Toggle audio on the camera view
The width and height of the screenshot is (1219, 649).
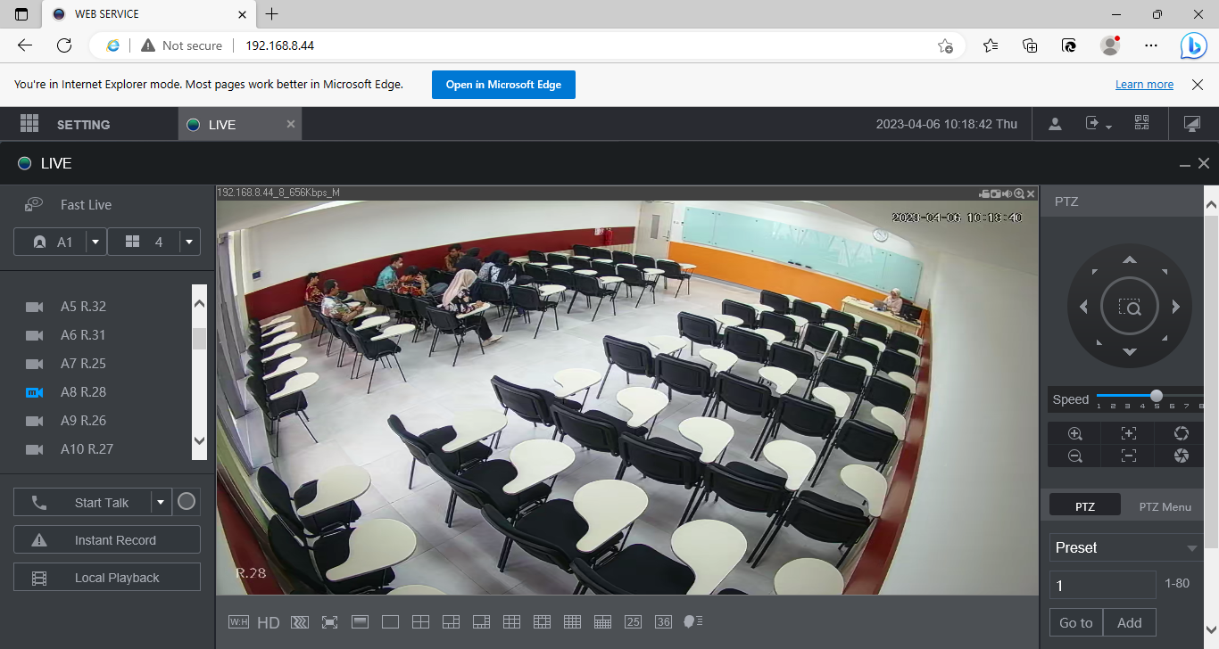click(x=1007, y=193)
